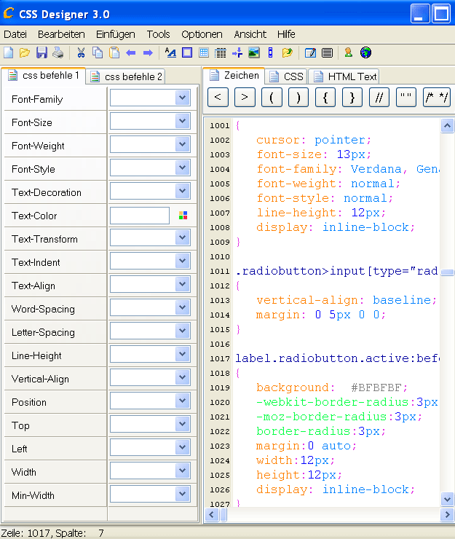Image resolution: width=455 pixels, height=539 pixels.
Task: Open the Datei menu
Action: point(15,34)
